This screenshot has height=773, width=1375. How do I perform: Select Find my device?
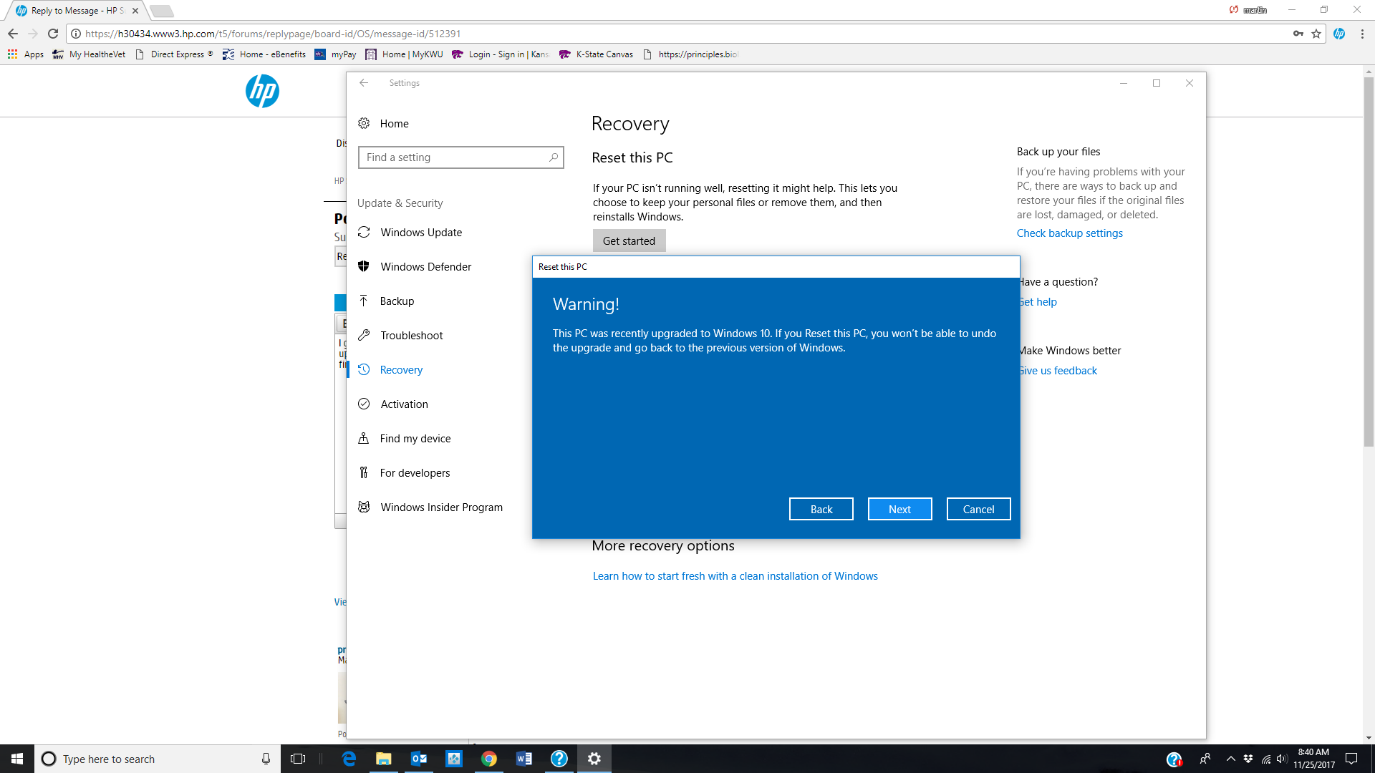point(415,439)
